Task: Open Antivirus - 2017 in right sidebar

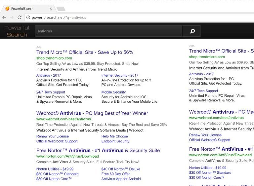Action: click(201, 74)
